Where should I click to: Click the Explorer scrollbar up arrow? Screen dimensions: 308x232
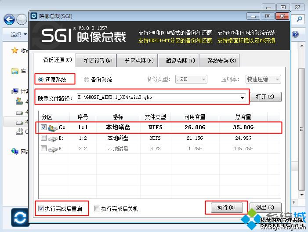click(x=302, y=46)
